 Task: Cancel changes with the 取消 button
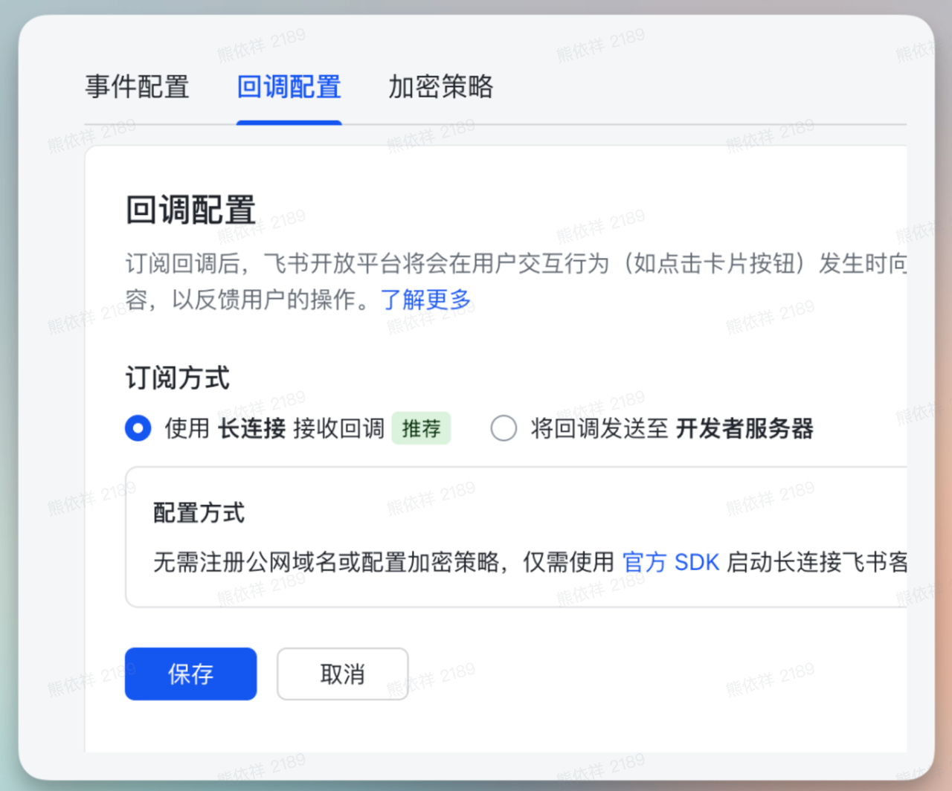click(x=342, y=674)
